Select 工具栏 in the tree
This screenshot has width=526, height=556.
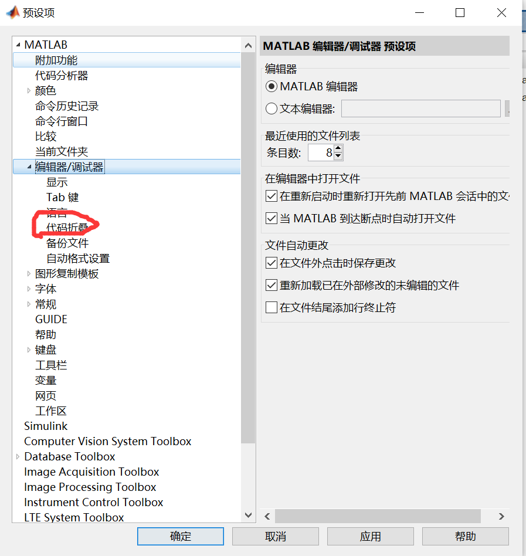[x=50, y=365]
